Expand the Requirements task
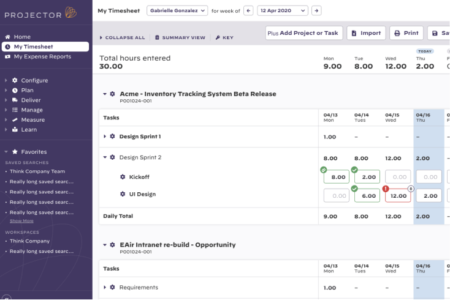The image size is (450, 300). coord(105,287)
